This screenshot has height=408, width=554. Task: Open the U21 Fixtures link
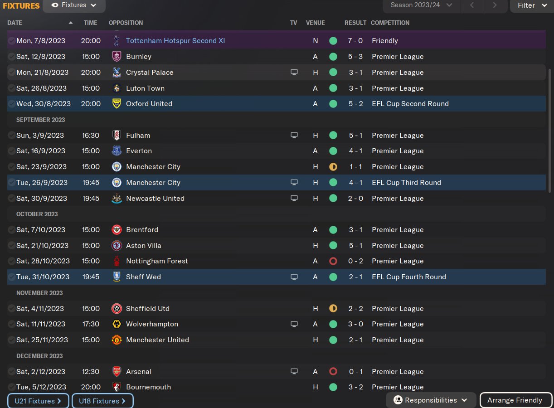pos(38,401)
